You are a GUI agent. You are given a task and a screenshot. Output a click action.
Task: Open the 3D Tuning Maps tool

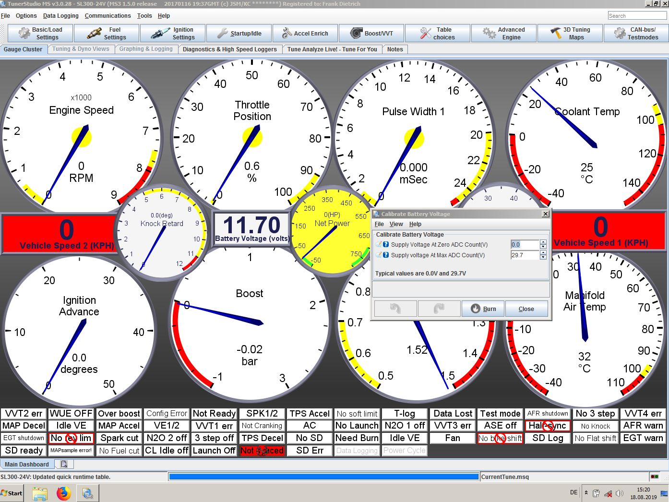coord(570,34)
